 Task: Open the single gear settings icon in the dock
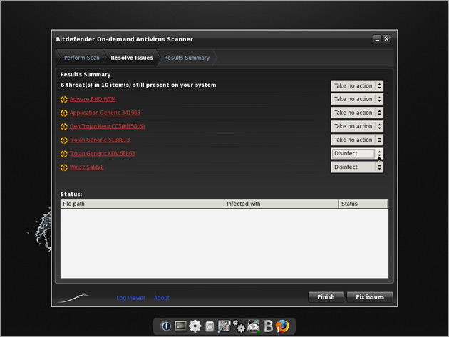pos(195,326)
